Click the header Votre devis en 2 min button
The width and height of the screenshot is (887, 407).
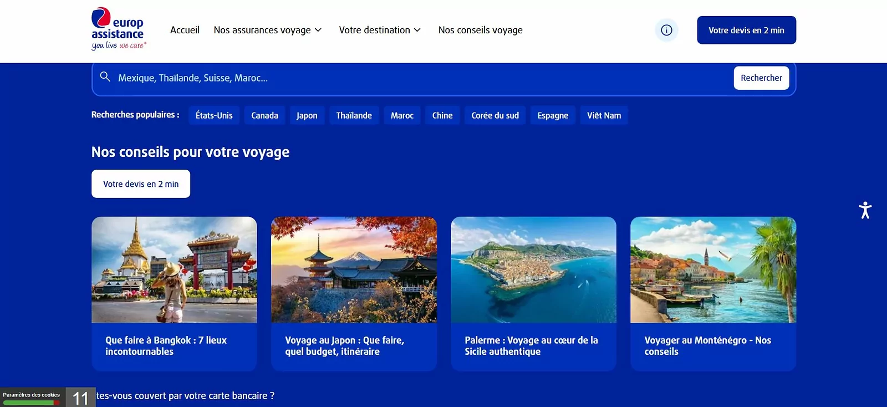[746, 30]
